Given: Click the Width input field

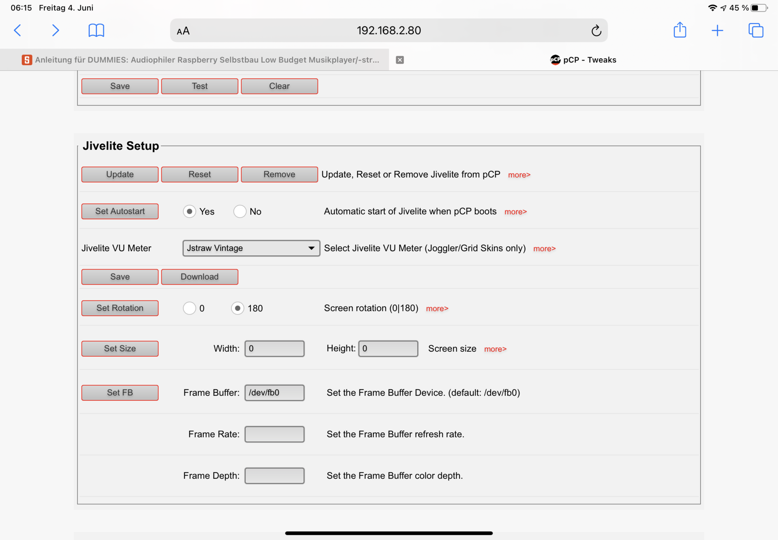Looking at the screenshot, I should point(274,349).
